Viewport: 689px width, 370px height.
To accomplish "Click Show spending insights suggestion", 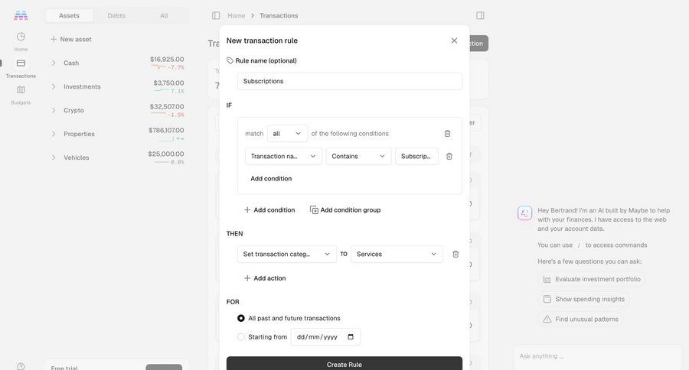I will [x=584, y=300].
